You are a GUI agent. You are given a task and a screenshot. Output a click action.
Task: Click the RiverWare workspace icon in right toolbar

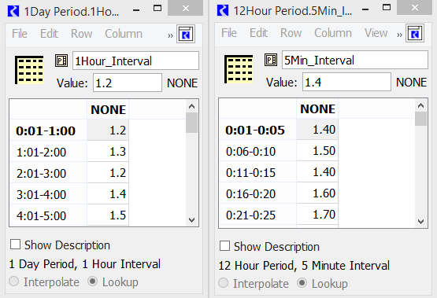tap(415, 34)
